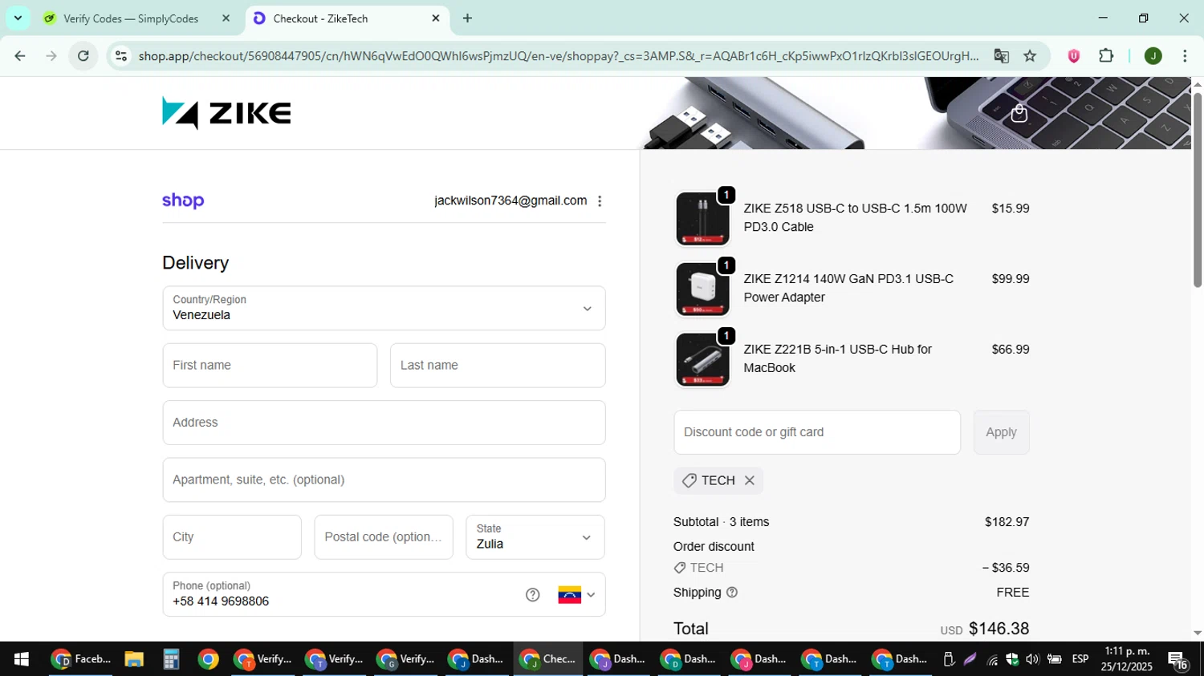Bookmark this page with star icon

[x=1030, y=56]
